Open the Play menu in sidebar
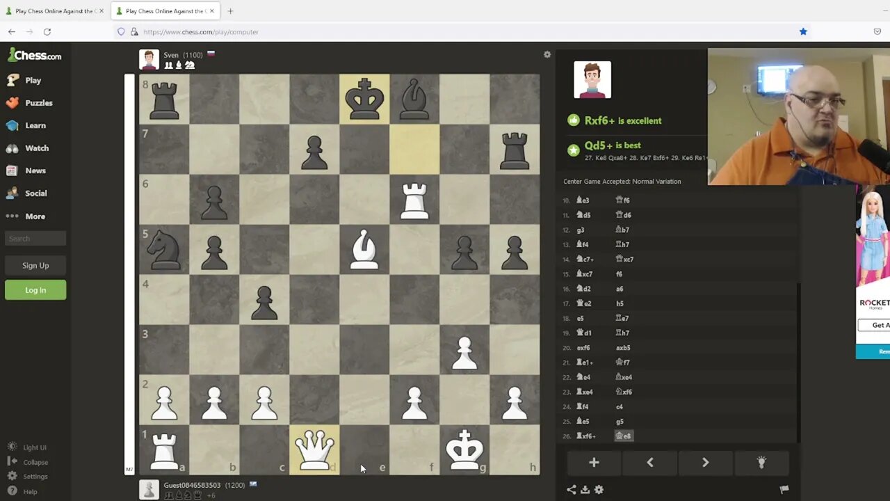The width and height of the screenshot is (890, 501). (x=24, y=80)
